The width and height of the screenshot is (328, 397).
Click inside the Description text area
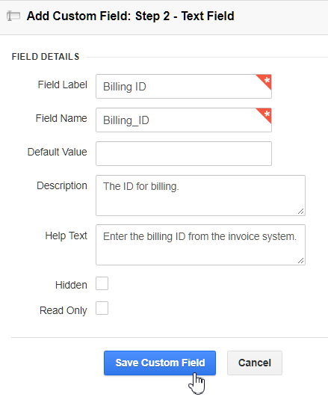click(x=200, y=195)
